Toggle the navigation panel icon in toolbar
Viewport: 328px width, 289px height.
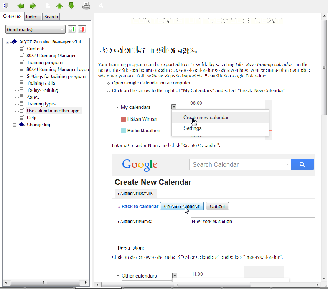(6, 6)
